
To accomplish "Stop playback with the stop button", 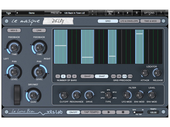I will [123, 112].
